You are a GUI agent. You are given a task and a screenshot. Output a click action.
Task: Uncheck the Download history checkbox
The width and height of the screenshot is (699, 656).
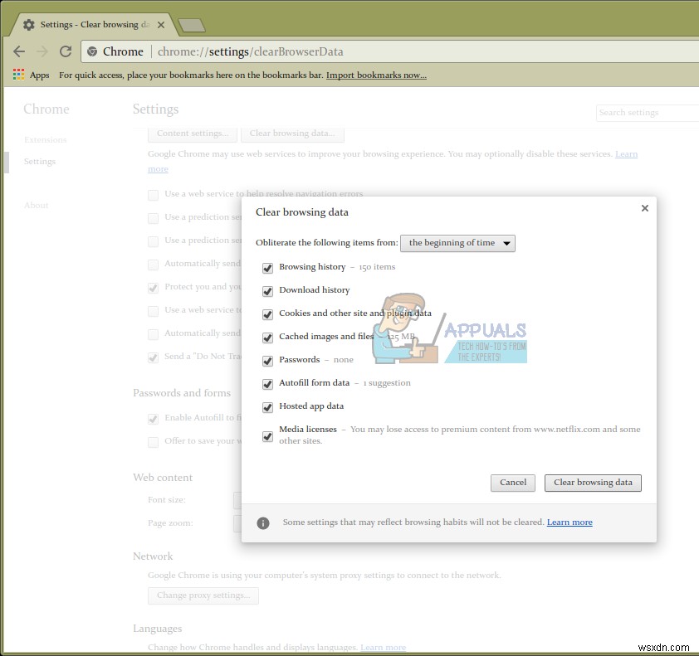click(x=267, y=291)
